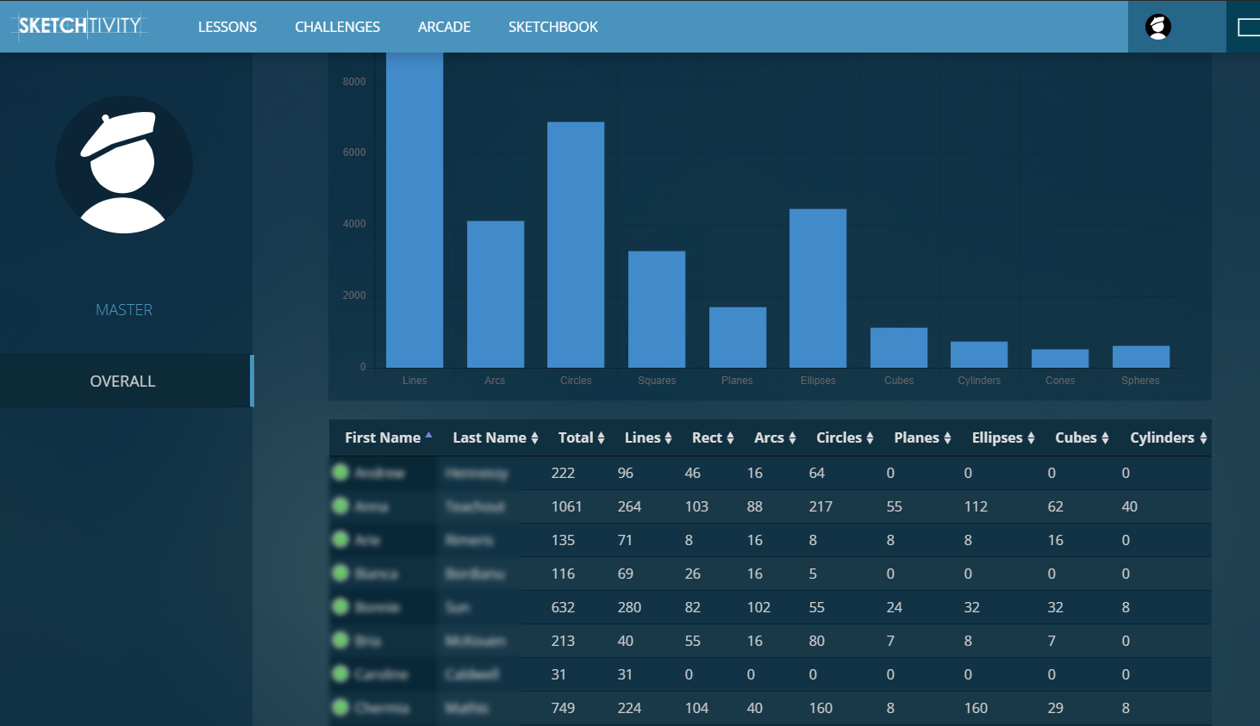This screenshot has height=726, width=1260.
Task: Click the Total value 749
Action: [563, 708]
